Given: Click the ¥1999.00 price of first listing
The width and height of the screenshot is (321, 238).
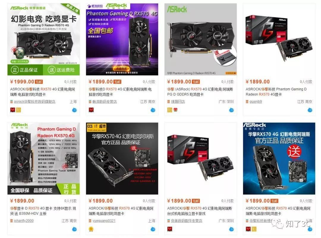Looking at the screenshot, I should click(22, 82).
